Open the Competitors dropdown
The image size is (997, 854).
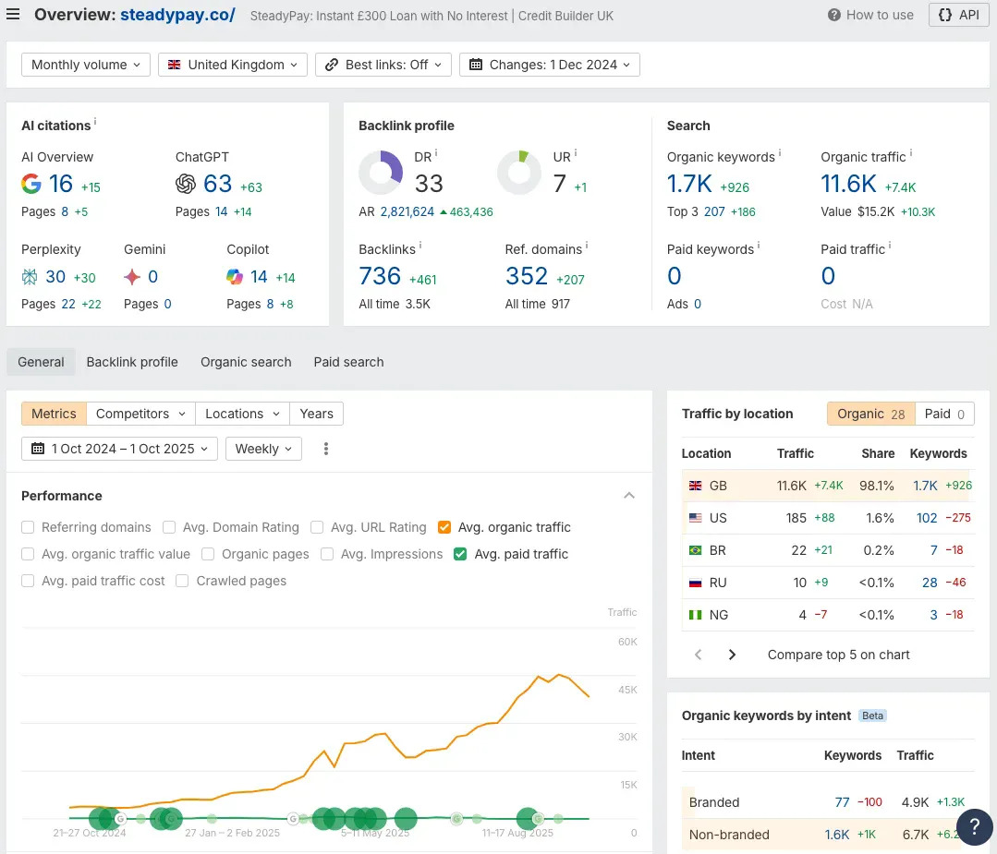pos(140,414)
